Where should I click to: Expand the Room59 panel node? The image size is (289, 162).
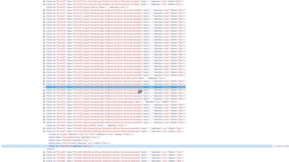click(44, 63)
